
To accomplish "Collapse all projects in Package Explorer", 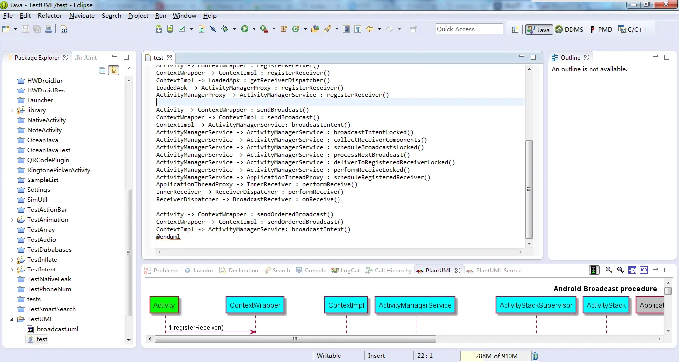I will click(102, 70).
